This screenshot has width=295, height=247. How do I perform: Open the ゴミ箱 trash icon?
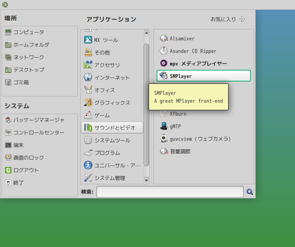click(8, 82)
